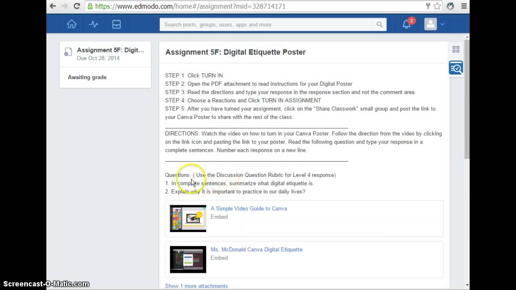The width and height of the screenshot is (516, 290).
Task: Open Assignment 5F in the sidebar
Action: (x=110, y=50)
